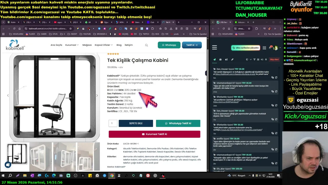
Task: Click the 'demonte ofis kabini' tag link
Action: pos(134,156)
